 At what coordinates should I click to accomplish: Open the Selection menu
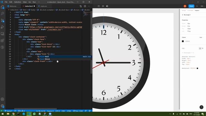click(17, 2)
